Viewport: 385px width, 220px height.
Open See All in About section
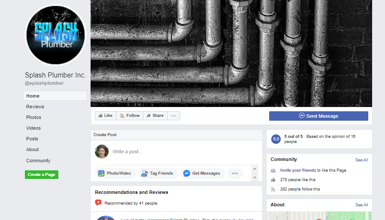(362, 205)
